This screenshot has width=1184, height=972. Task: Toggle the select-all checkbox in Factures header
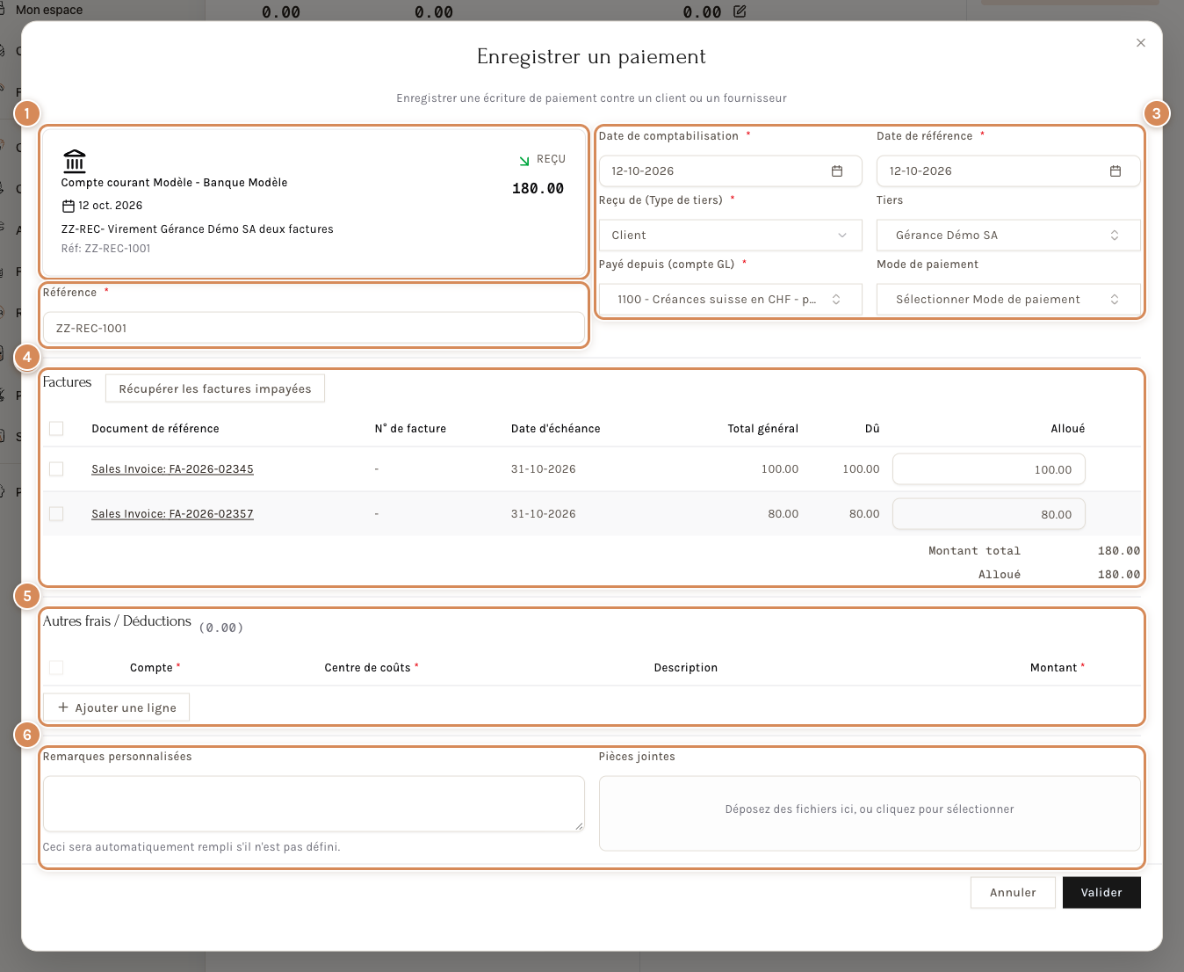tap(56, 428)
